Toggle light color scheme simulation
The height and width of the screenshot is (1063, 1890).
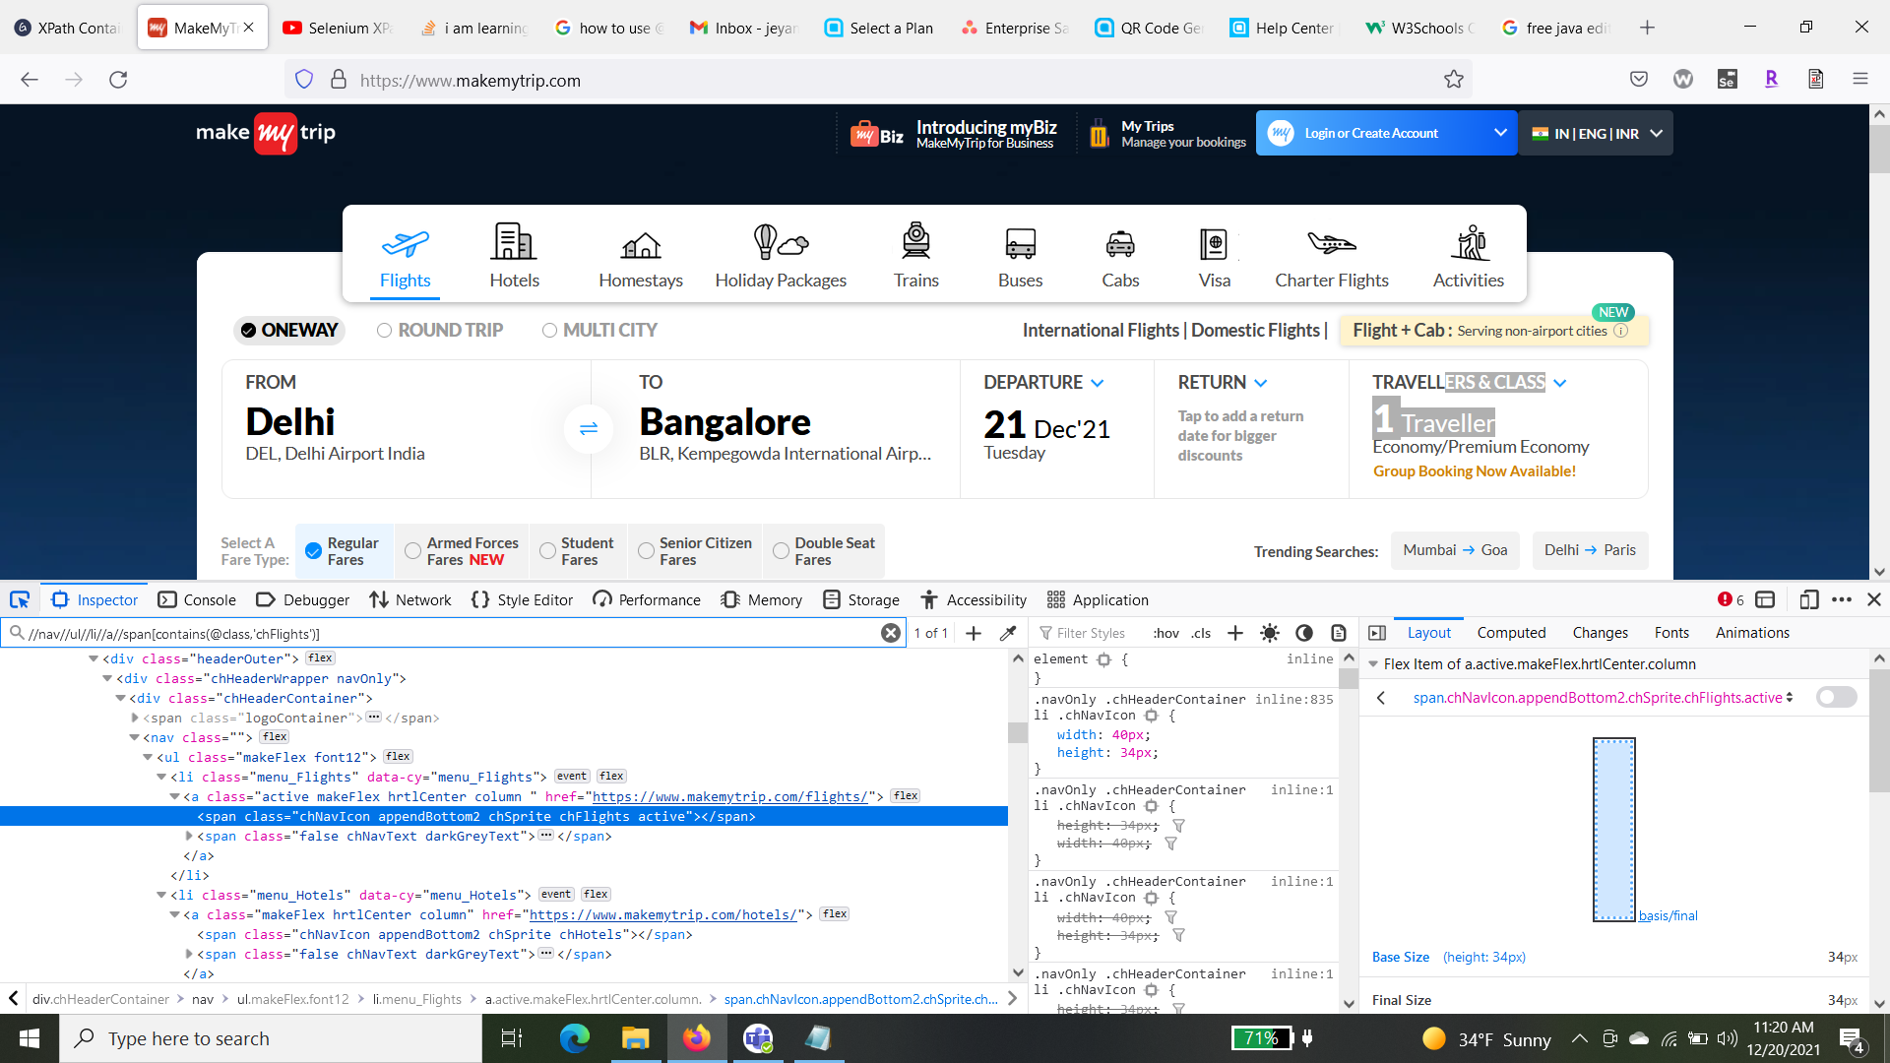click(1270, 633)
